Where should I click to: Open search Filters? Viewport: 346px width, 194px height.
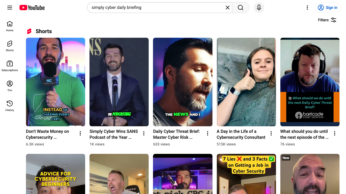[327, 20]
